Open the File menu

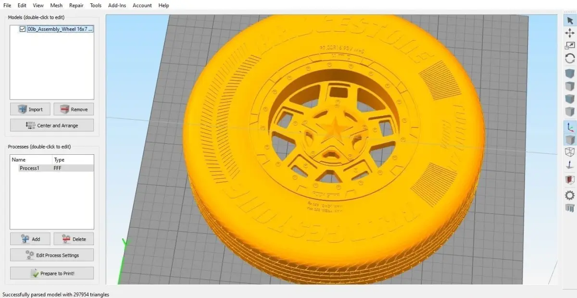click(7, 5)
